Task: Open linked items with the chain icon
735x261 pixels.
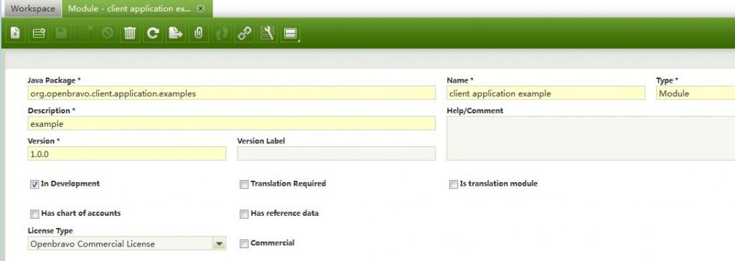Action: click(244, 33)
